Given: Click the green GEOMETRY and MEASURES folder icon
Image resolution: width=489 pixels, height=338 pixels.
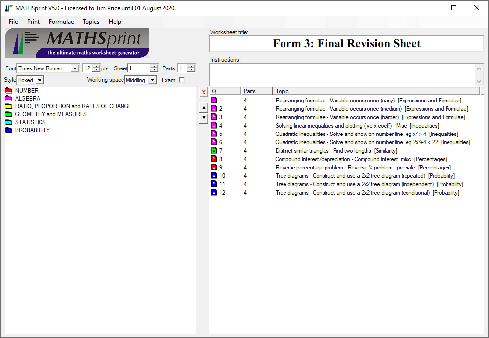Looking at the screenshot, I should coord(8,114).
